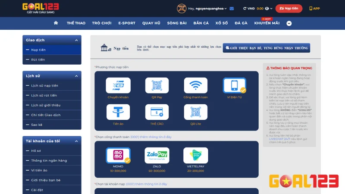Image resolution: width=345 pixels, height=194 pixels.
Task: Go home via the house icon
Action: click(x=56, y=23)
